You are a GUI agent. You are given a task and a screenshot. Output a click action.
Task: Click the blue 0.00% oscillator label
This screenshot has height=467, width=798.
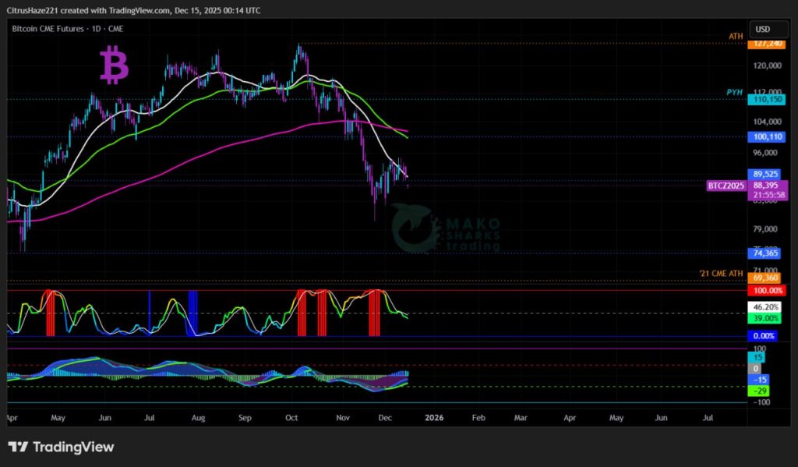pos(763,335)
